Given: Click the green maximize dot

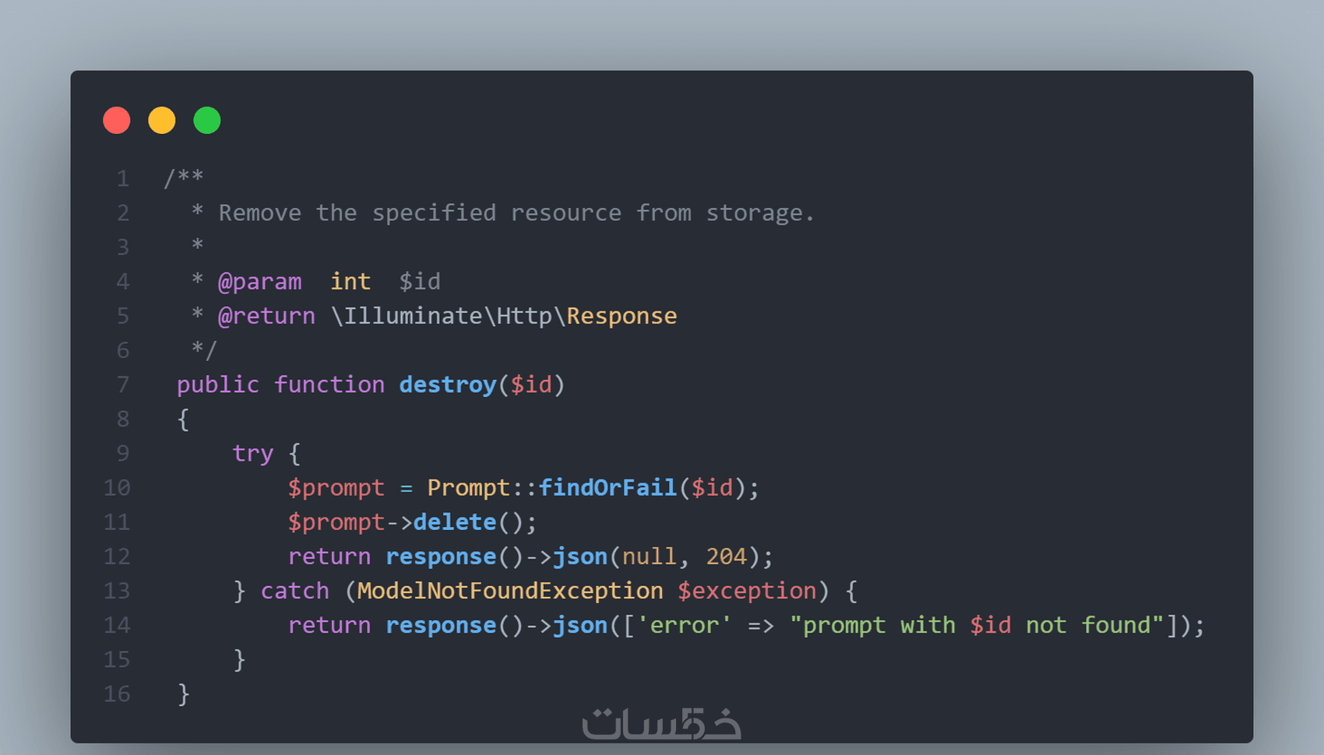Looking at the screenshot, I should 207,121.
